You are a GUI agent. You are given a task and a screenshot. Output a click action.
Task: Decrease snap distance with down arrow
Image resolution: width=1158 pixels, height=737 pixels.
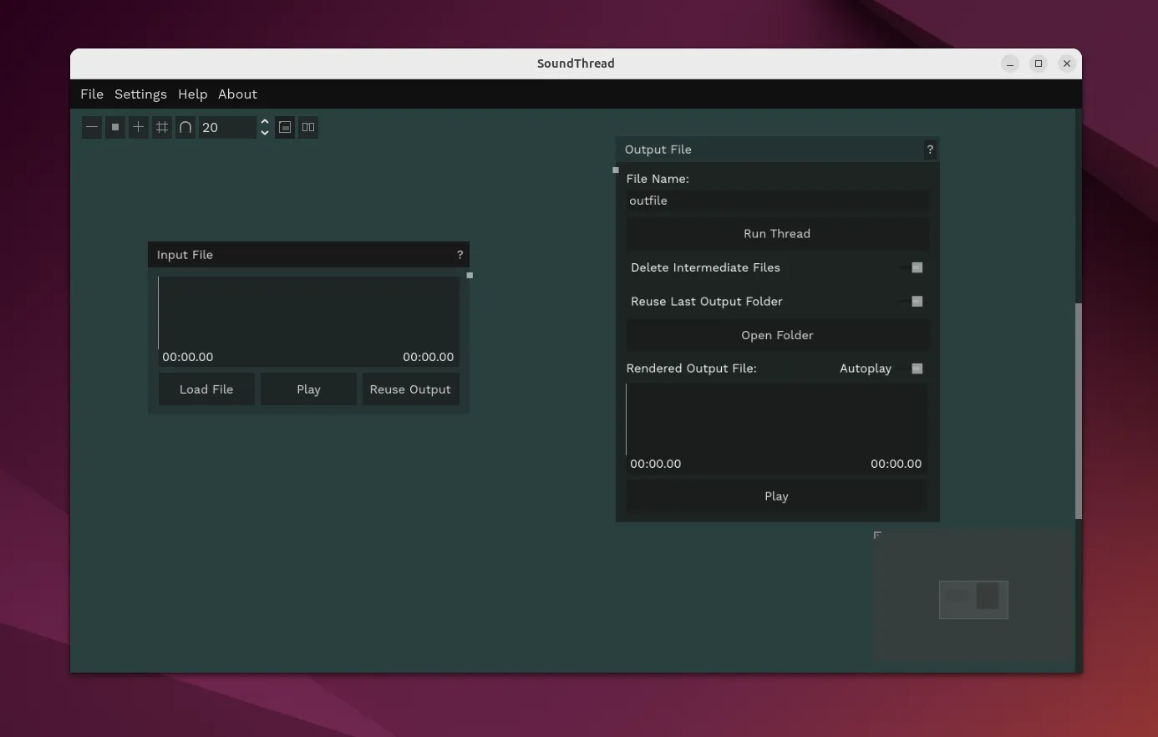tap(265, 133)
